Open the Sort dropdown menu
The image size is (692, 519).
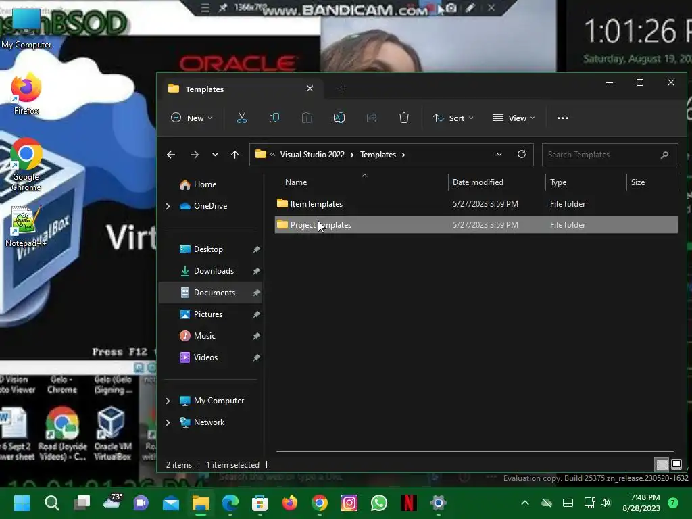(453, 118)
